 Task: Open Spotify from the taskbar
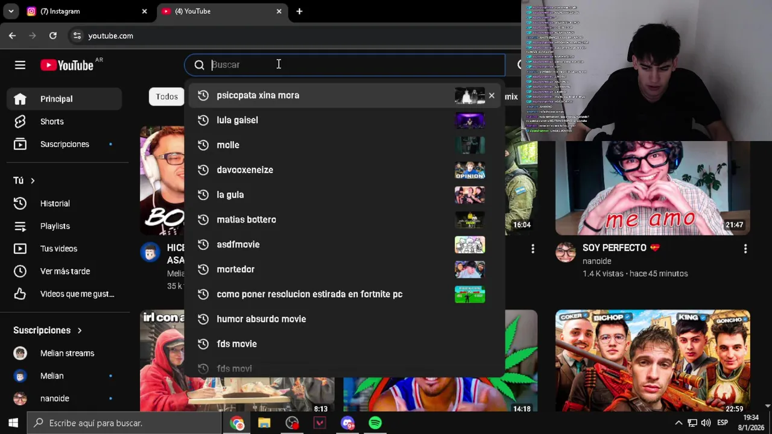click(375, 423)
